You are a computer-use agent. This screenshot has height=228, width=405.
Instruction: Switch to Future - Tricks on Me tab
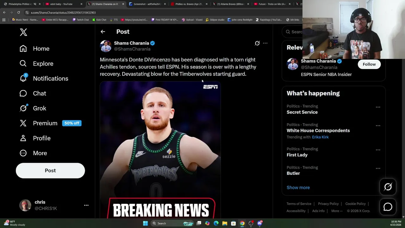(272, 4)
